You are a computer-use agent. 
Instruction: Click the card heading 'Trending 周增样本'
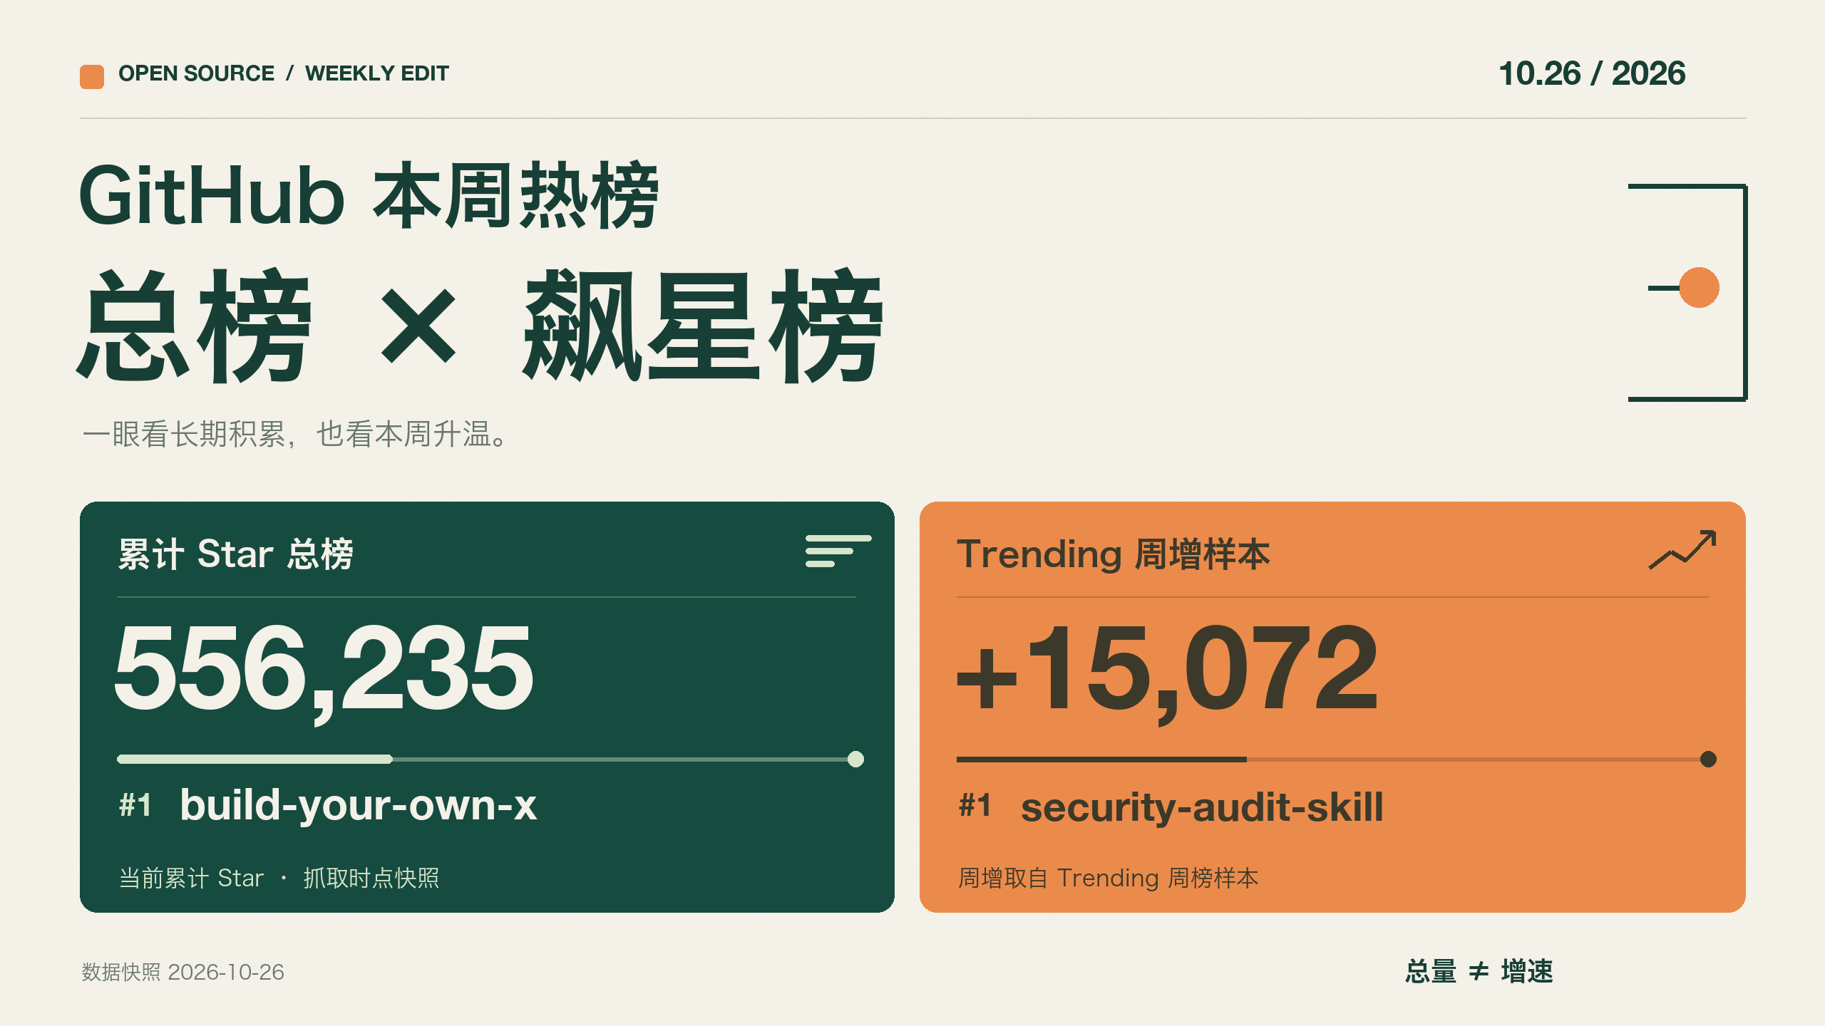pos(1114,554)
